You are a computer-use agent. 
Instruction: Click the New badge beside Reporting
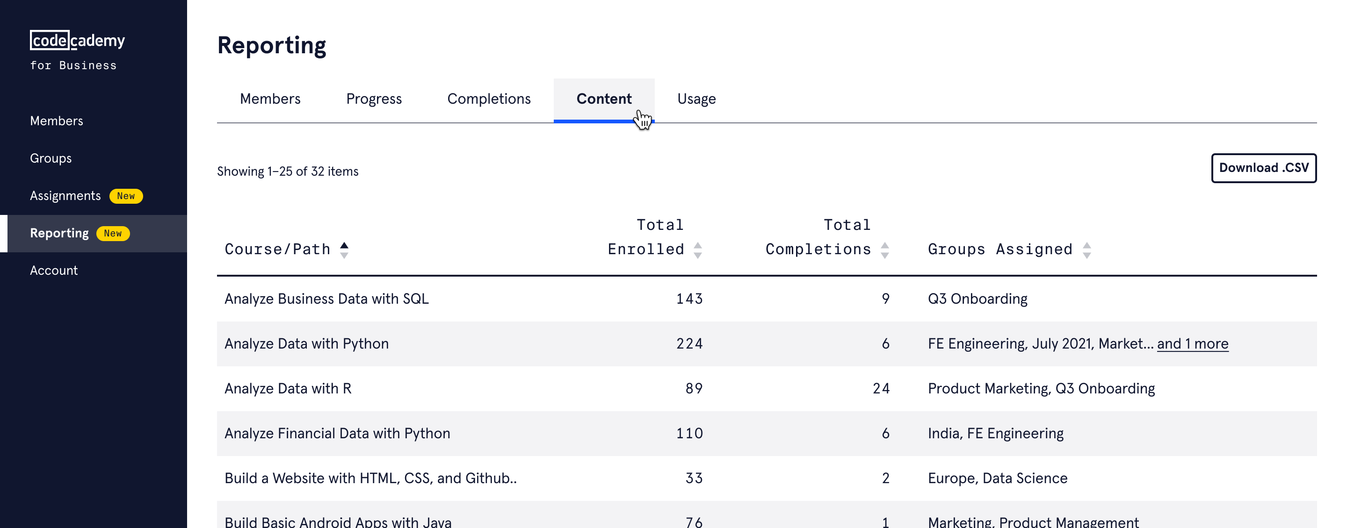pyautogui.click(x=112, y=234)
